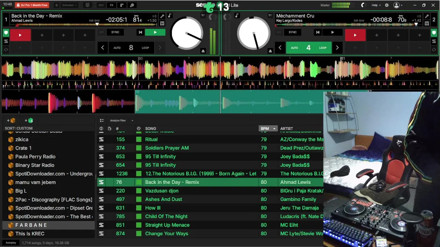Toggle the light/dark theme sun icon
The height and width of the screenshot is (247, 440).
(57, 5)
